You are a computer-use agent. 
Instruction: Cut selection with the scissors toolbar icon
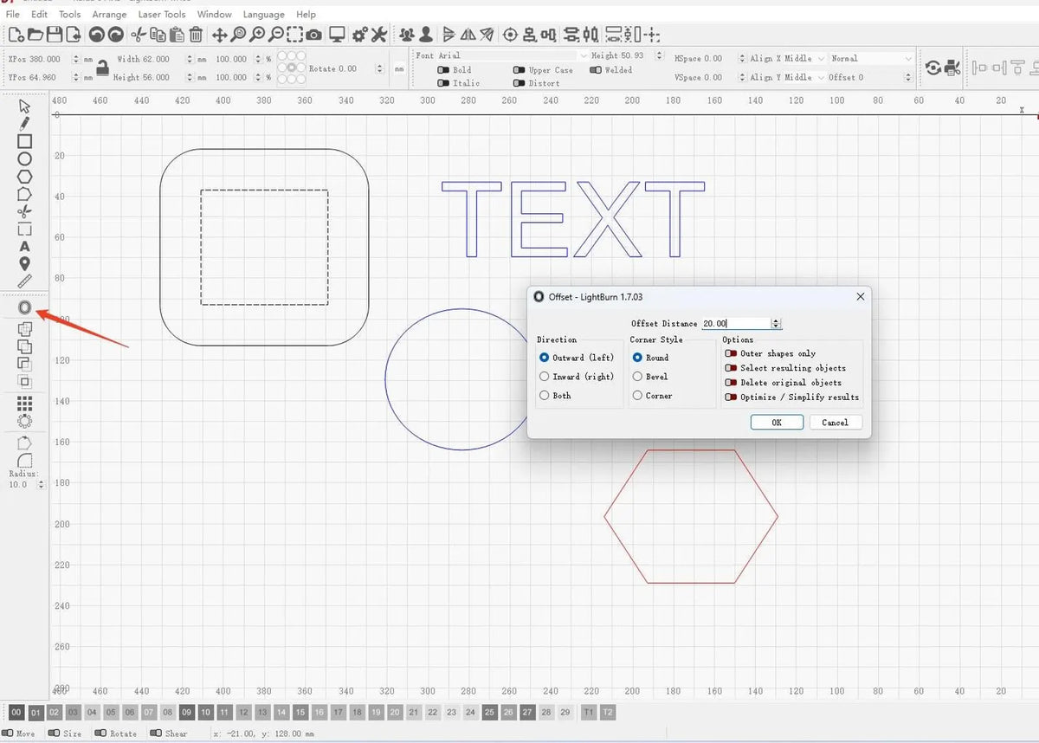(x=139, y=35)
